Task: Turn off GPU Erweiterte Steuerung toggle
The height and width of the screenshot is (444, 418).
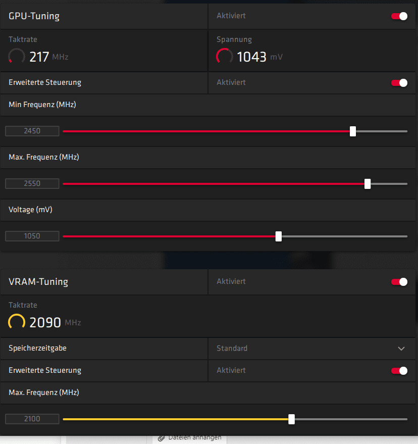Action: [x=399, y=83]
